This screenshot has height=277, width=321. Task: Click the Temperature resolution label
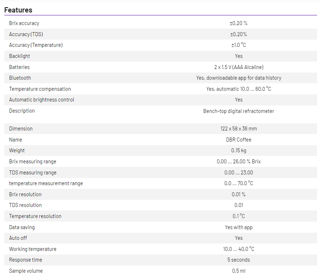pos(35,216)
